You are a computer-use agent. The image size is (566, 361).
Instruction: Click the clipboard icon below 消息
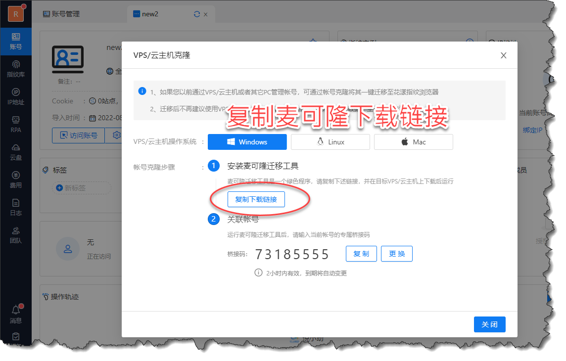[15, 336]
